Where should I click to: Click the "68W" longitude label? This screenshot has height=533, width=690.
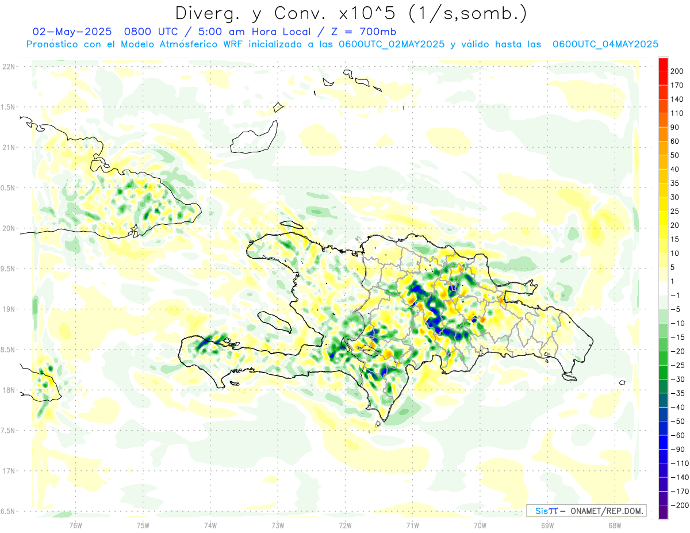pyautogui.click(x=615, y=525)
